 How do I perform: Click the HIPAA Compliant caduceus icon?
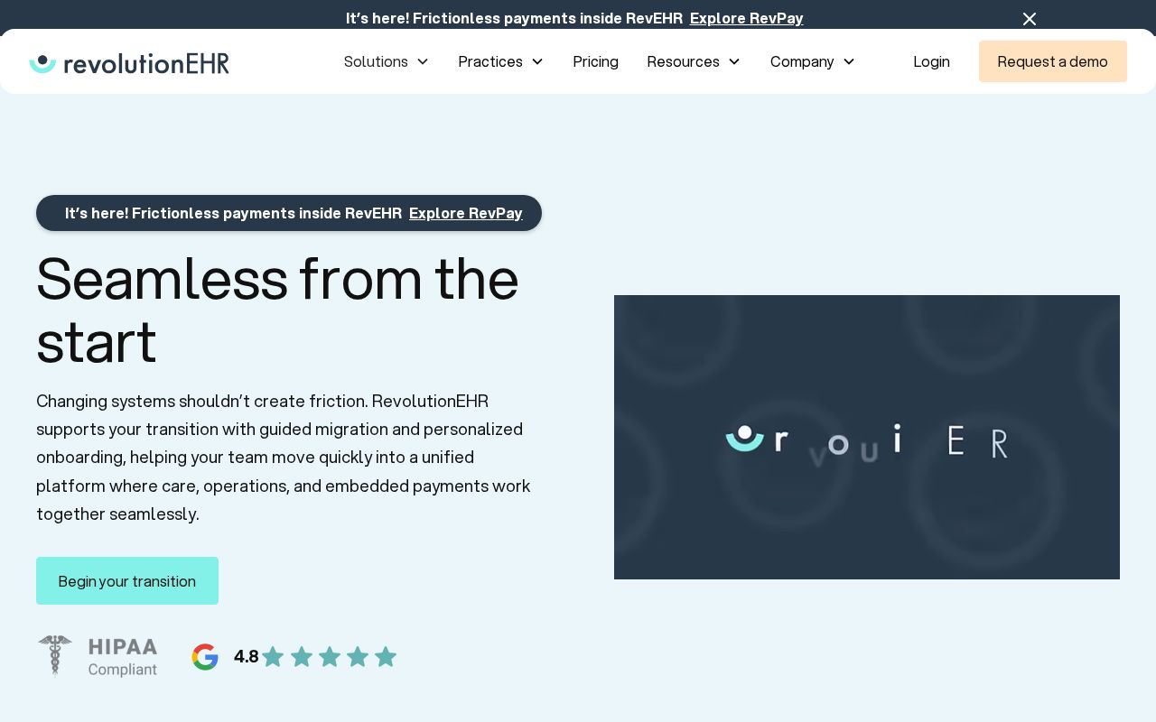[55, 656]
